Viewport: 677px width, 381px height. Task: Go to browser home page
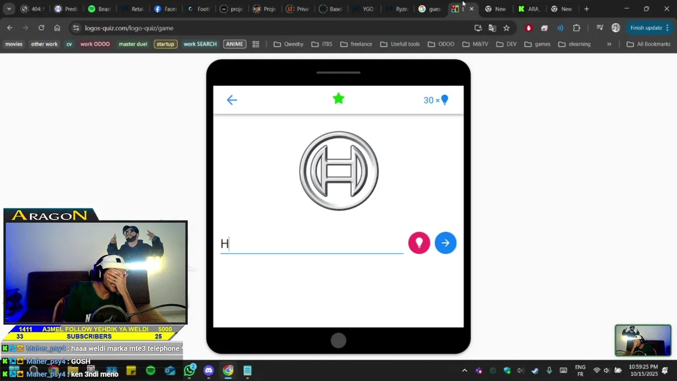tap(57, 28)
